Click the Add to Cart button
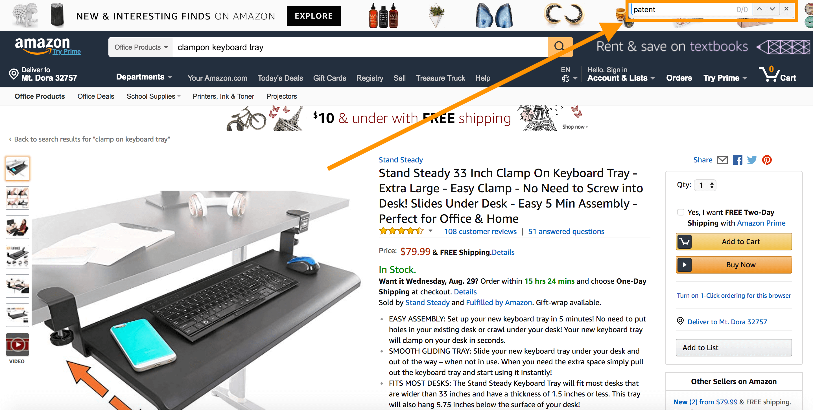 [734, 242]
